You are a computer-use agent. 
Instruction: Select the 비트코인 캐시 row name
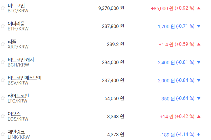tap(21, 59)
